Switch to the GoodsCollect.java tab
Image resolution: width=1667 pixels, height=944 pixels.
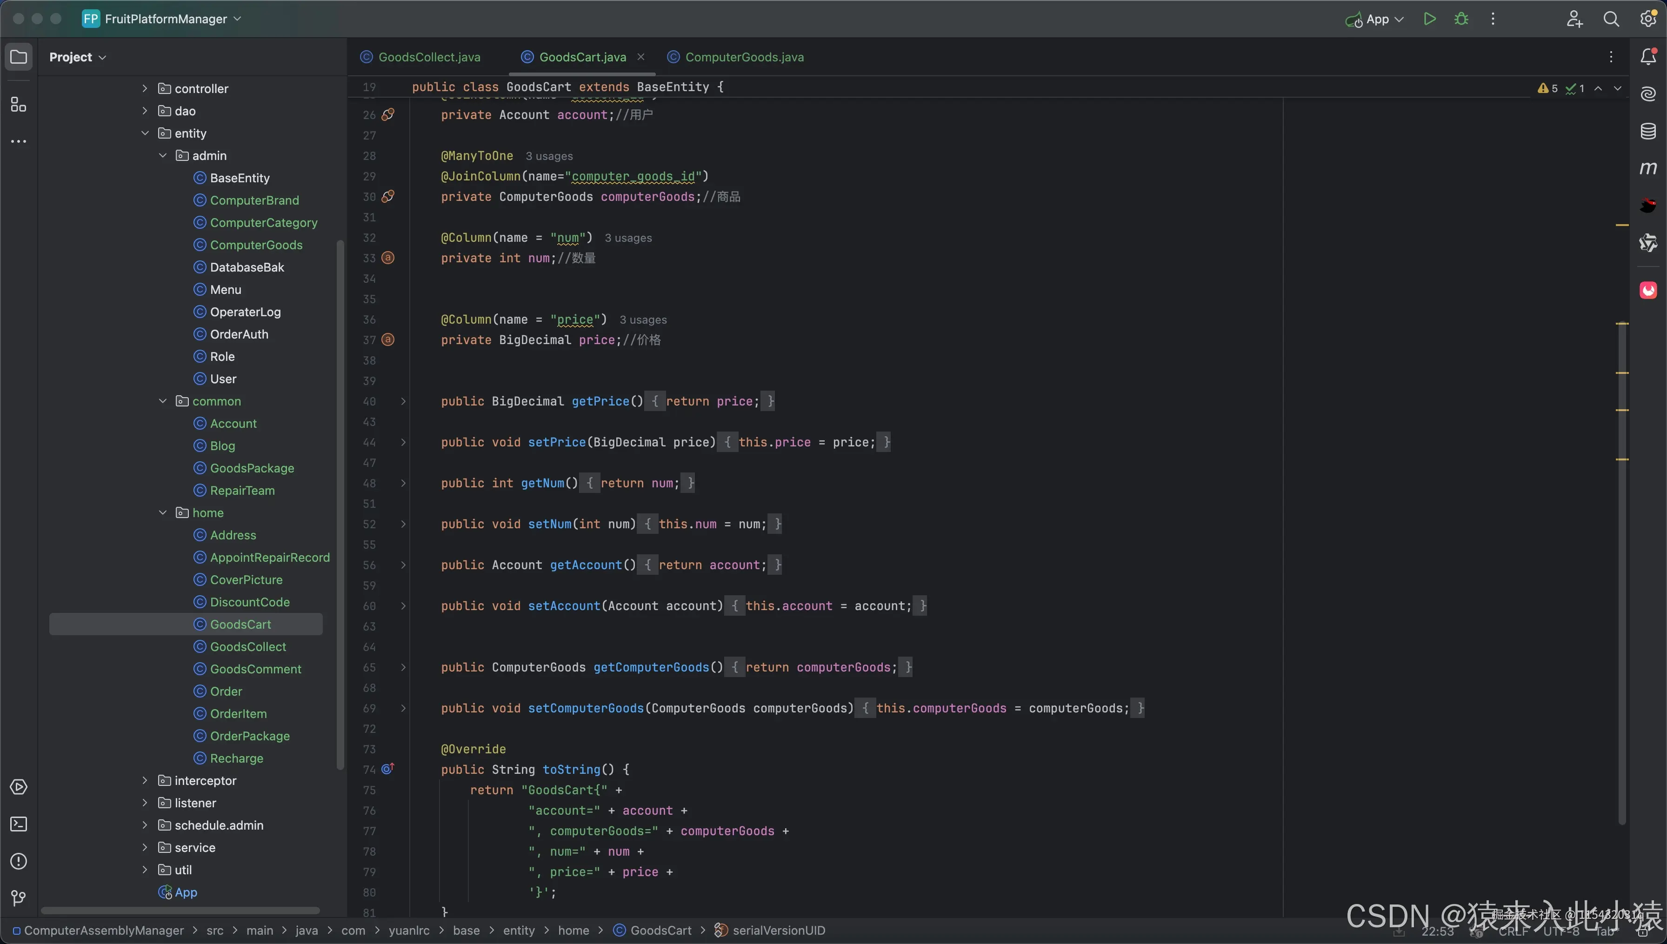428,57
